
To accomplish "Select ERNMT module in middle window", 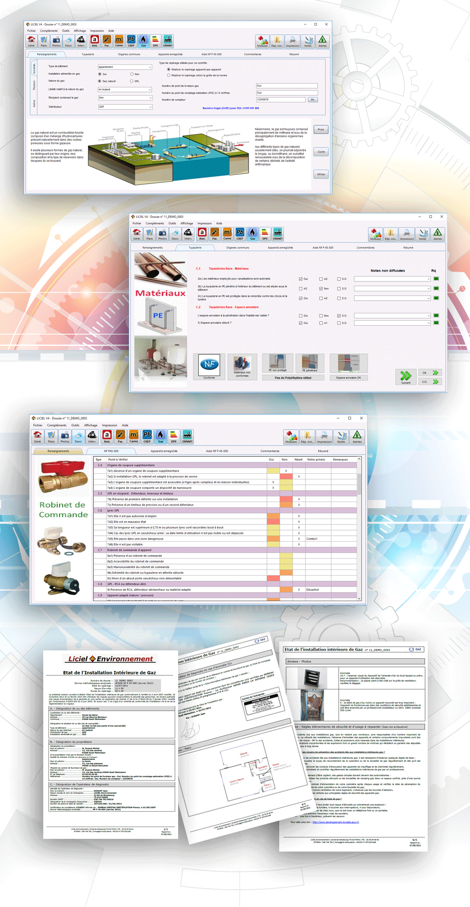I will point(278,234).
